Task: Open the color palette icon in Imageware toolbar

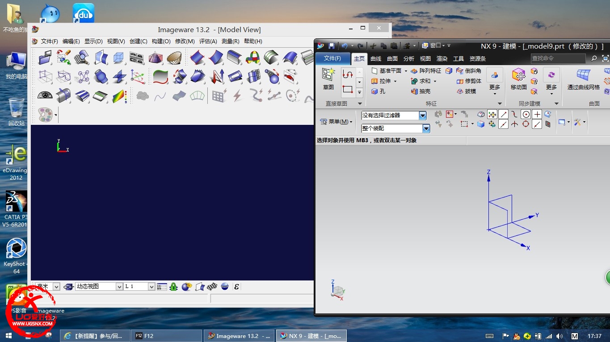Action: pyautogui.click(x=46, y=115)
